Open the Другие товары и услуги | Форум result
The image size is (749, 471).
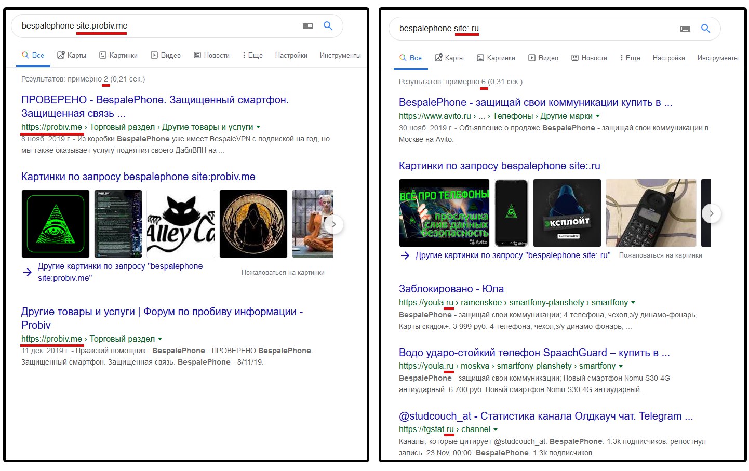162,318
